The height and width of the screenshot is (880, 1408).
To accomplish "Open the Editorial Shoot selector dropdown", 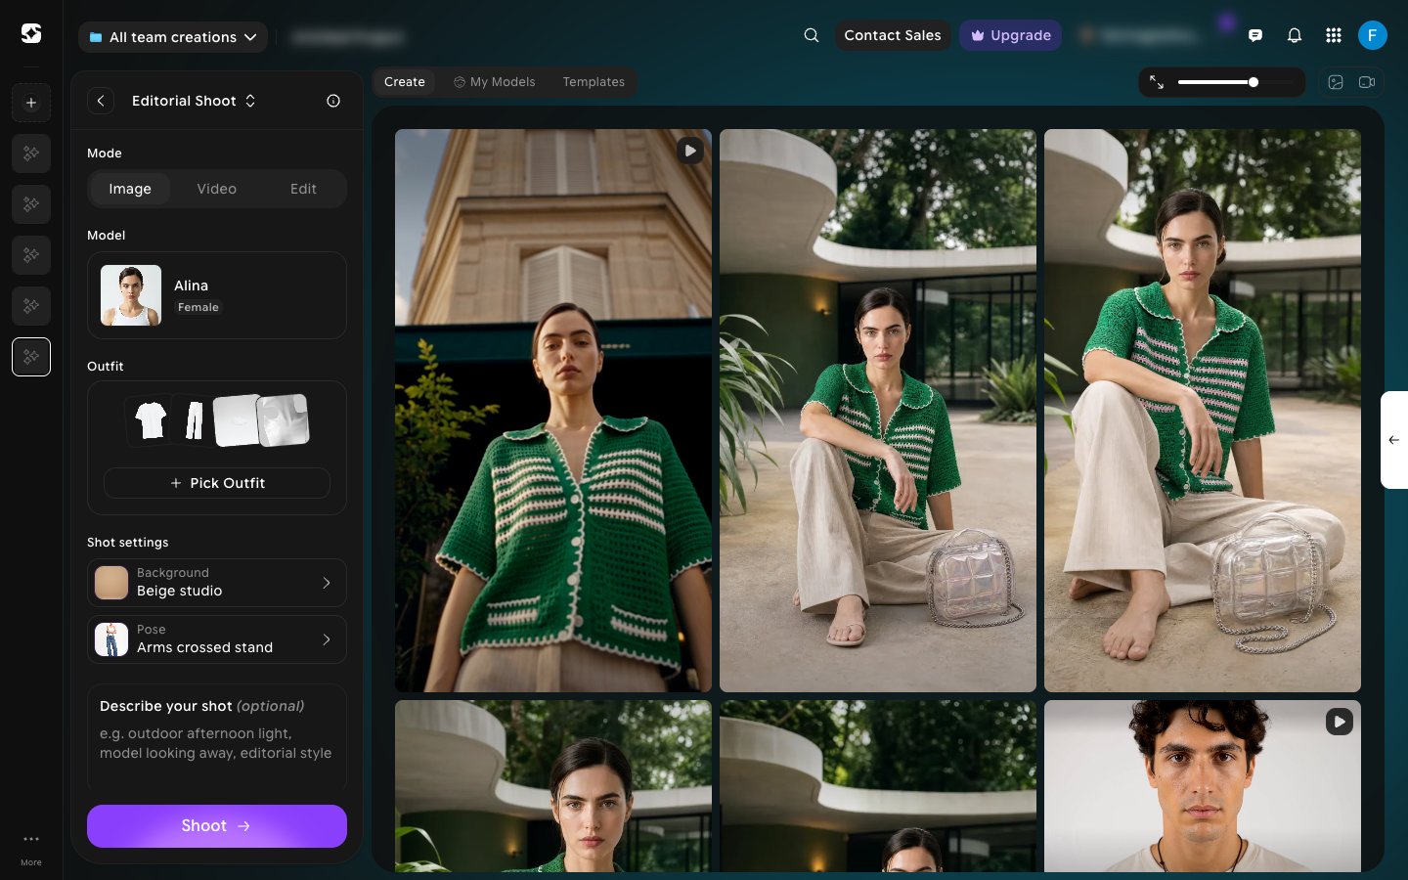I will click(x=194, y=101).
